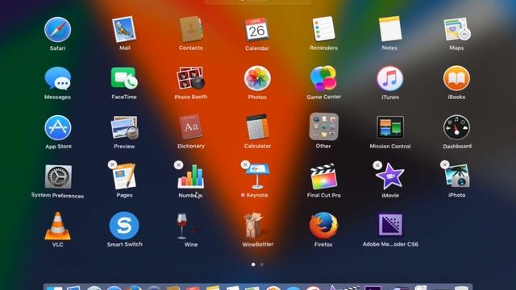Launch Firefox

[x=324, y=226]
